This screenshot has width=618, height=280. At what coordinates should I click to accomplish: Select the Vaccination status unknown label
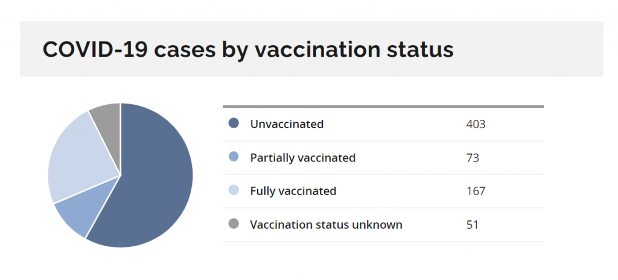[327, 225]
